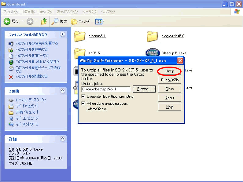
Task: Collapse the File and Folder Tasks panel
Action: coord(63,35)
